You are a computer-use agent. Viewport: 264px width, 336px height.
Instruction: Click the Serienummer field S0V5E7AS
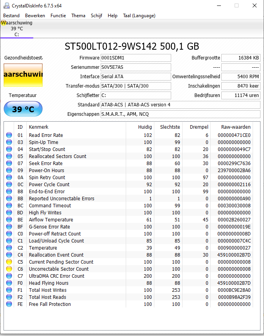click(x=136, y=67)
